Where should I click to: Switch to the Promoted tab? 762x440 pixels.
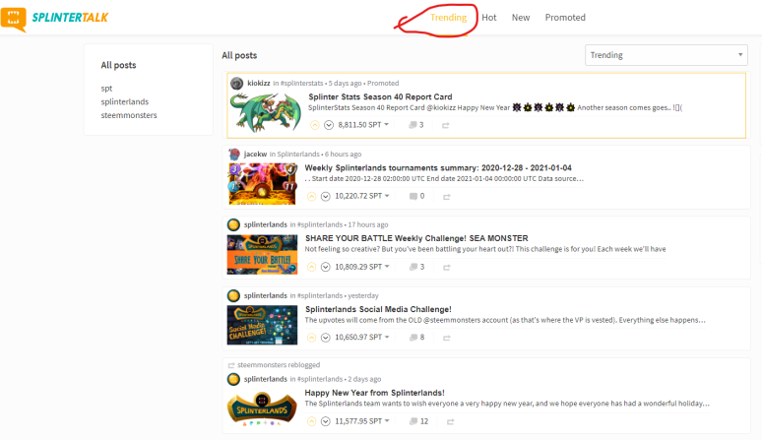565,18
